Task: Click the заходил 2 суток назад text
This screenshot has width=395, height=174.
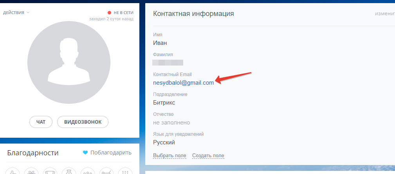Action: click(111, 19)
